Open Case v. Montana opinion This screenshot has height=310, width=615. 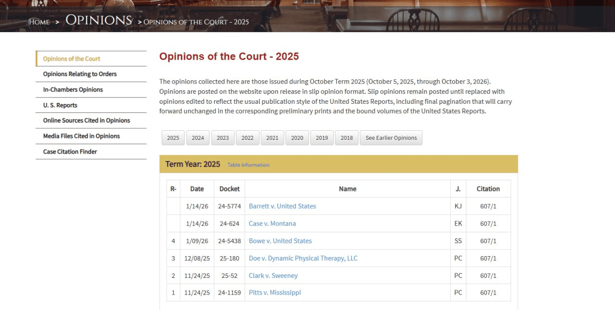pyautogui.click(x=272, y=223)
